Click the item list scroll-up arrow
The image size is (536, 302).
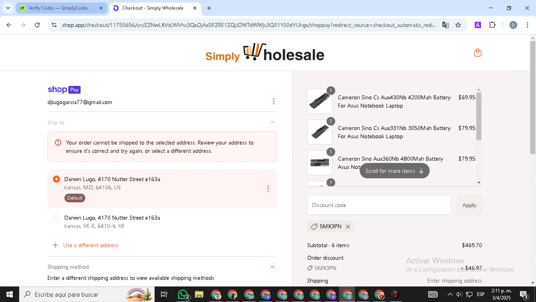[479, 89]
